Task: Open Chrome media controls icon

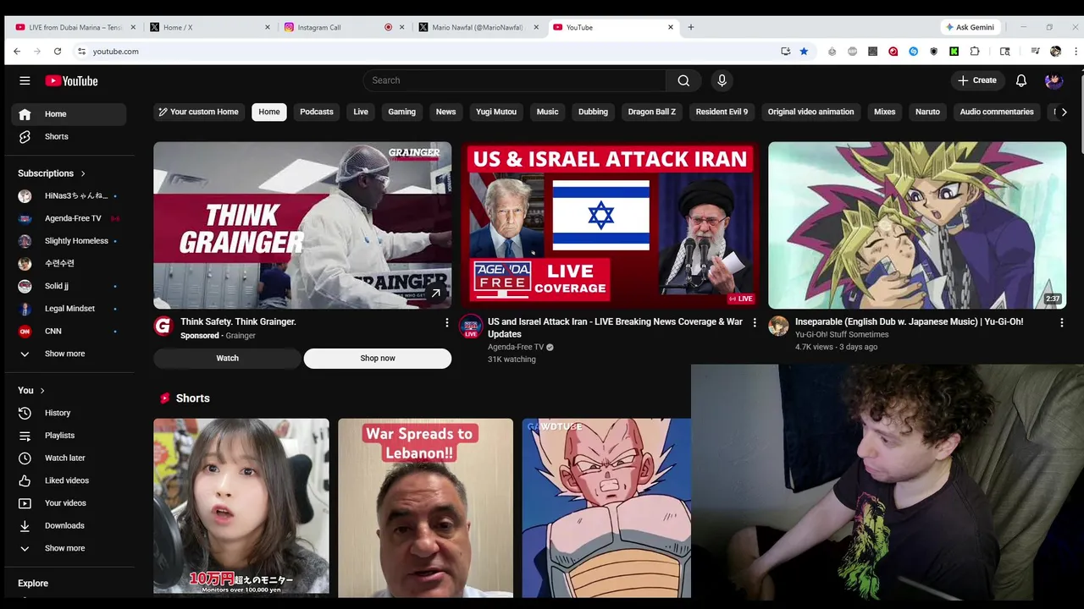Action: (x=1035, y=52)
